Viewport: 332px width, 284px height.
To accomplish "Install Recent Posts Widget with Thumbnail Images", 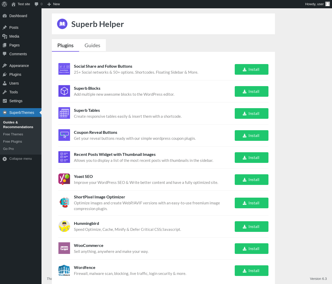I will pos(252,157).
